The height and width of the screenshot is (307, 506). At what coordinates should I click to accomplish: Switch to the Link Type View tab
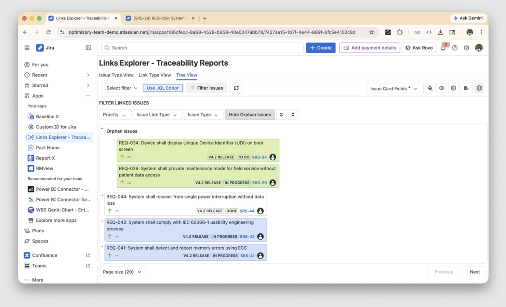pos(155,75)
